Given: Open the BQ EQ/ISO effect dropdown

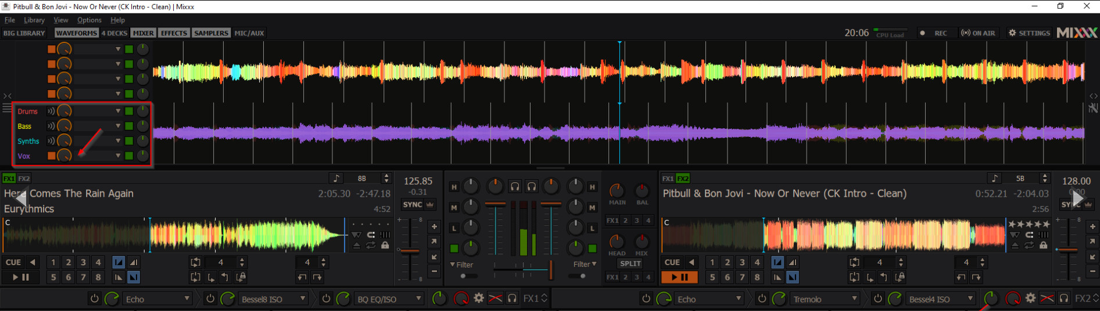Looking at the screenshot, I should (x=389, y=299).
